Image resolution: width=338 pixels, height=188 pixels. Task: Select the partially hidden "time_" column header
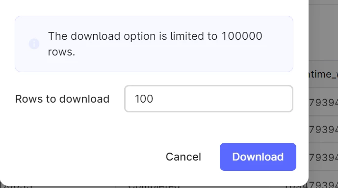pos(323,74)
